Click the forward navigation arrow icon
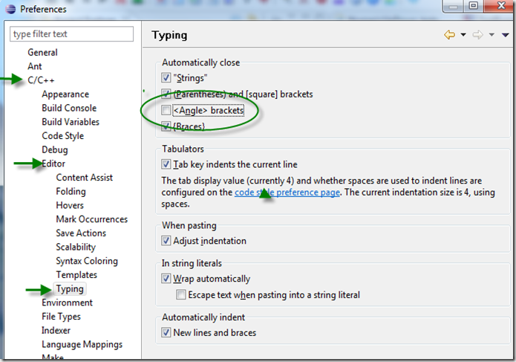516x362 pixels. (x=478, y=35)
